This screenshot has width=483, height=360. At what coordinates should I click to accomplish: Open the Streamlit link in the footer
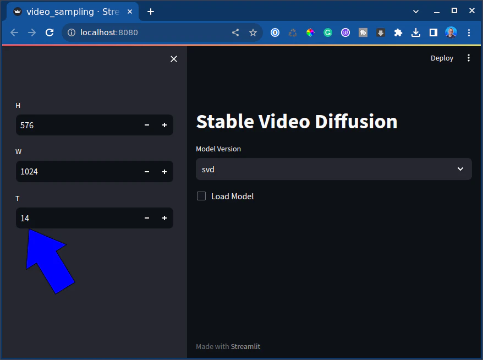tap(245, 346)
